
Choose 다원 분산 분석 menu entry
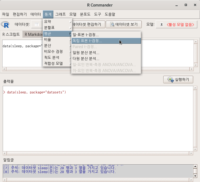[x=106, y=59]
